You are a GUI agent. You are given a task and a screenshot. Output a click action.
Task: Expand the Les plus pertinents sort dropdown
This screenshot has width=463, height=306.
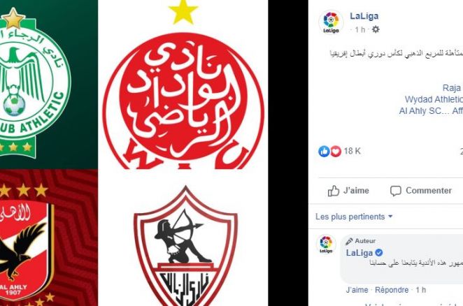[x=354, y=217]
